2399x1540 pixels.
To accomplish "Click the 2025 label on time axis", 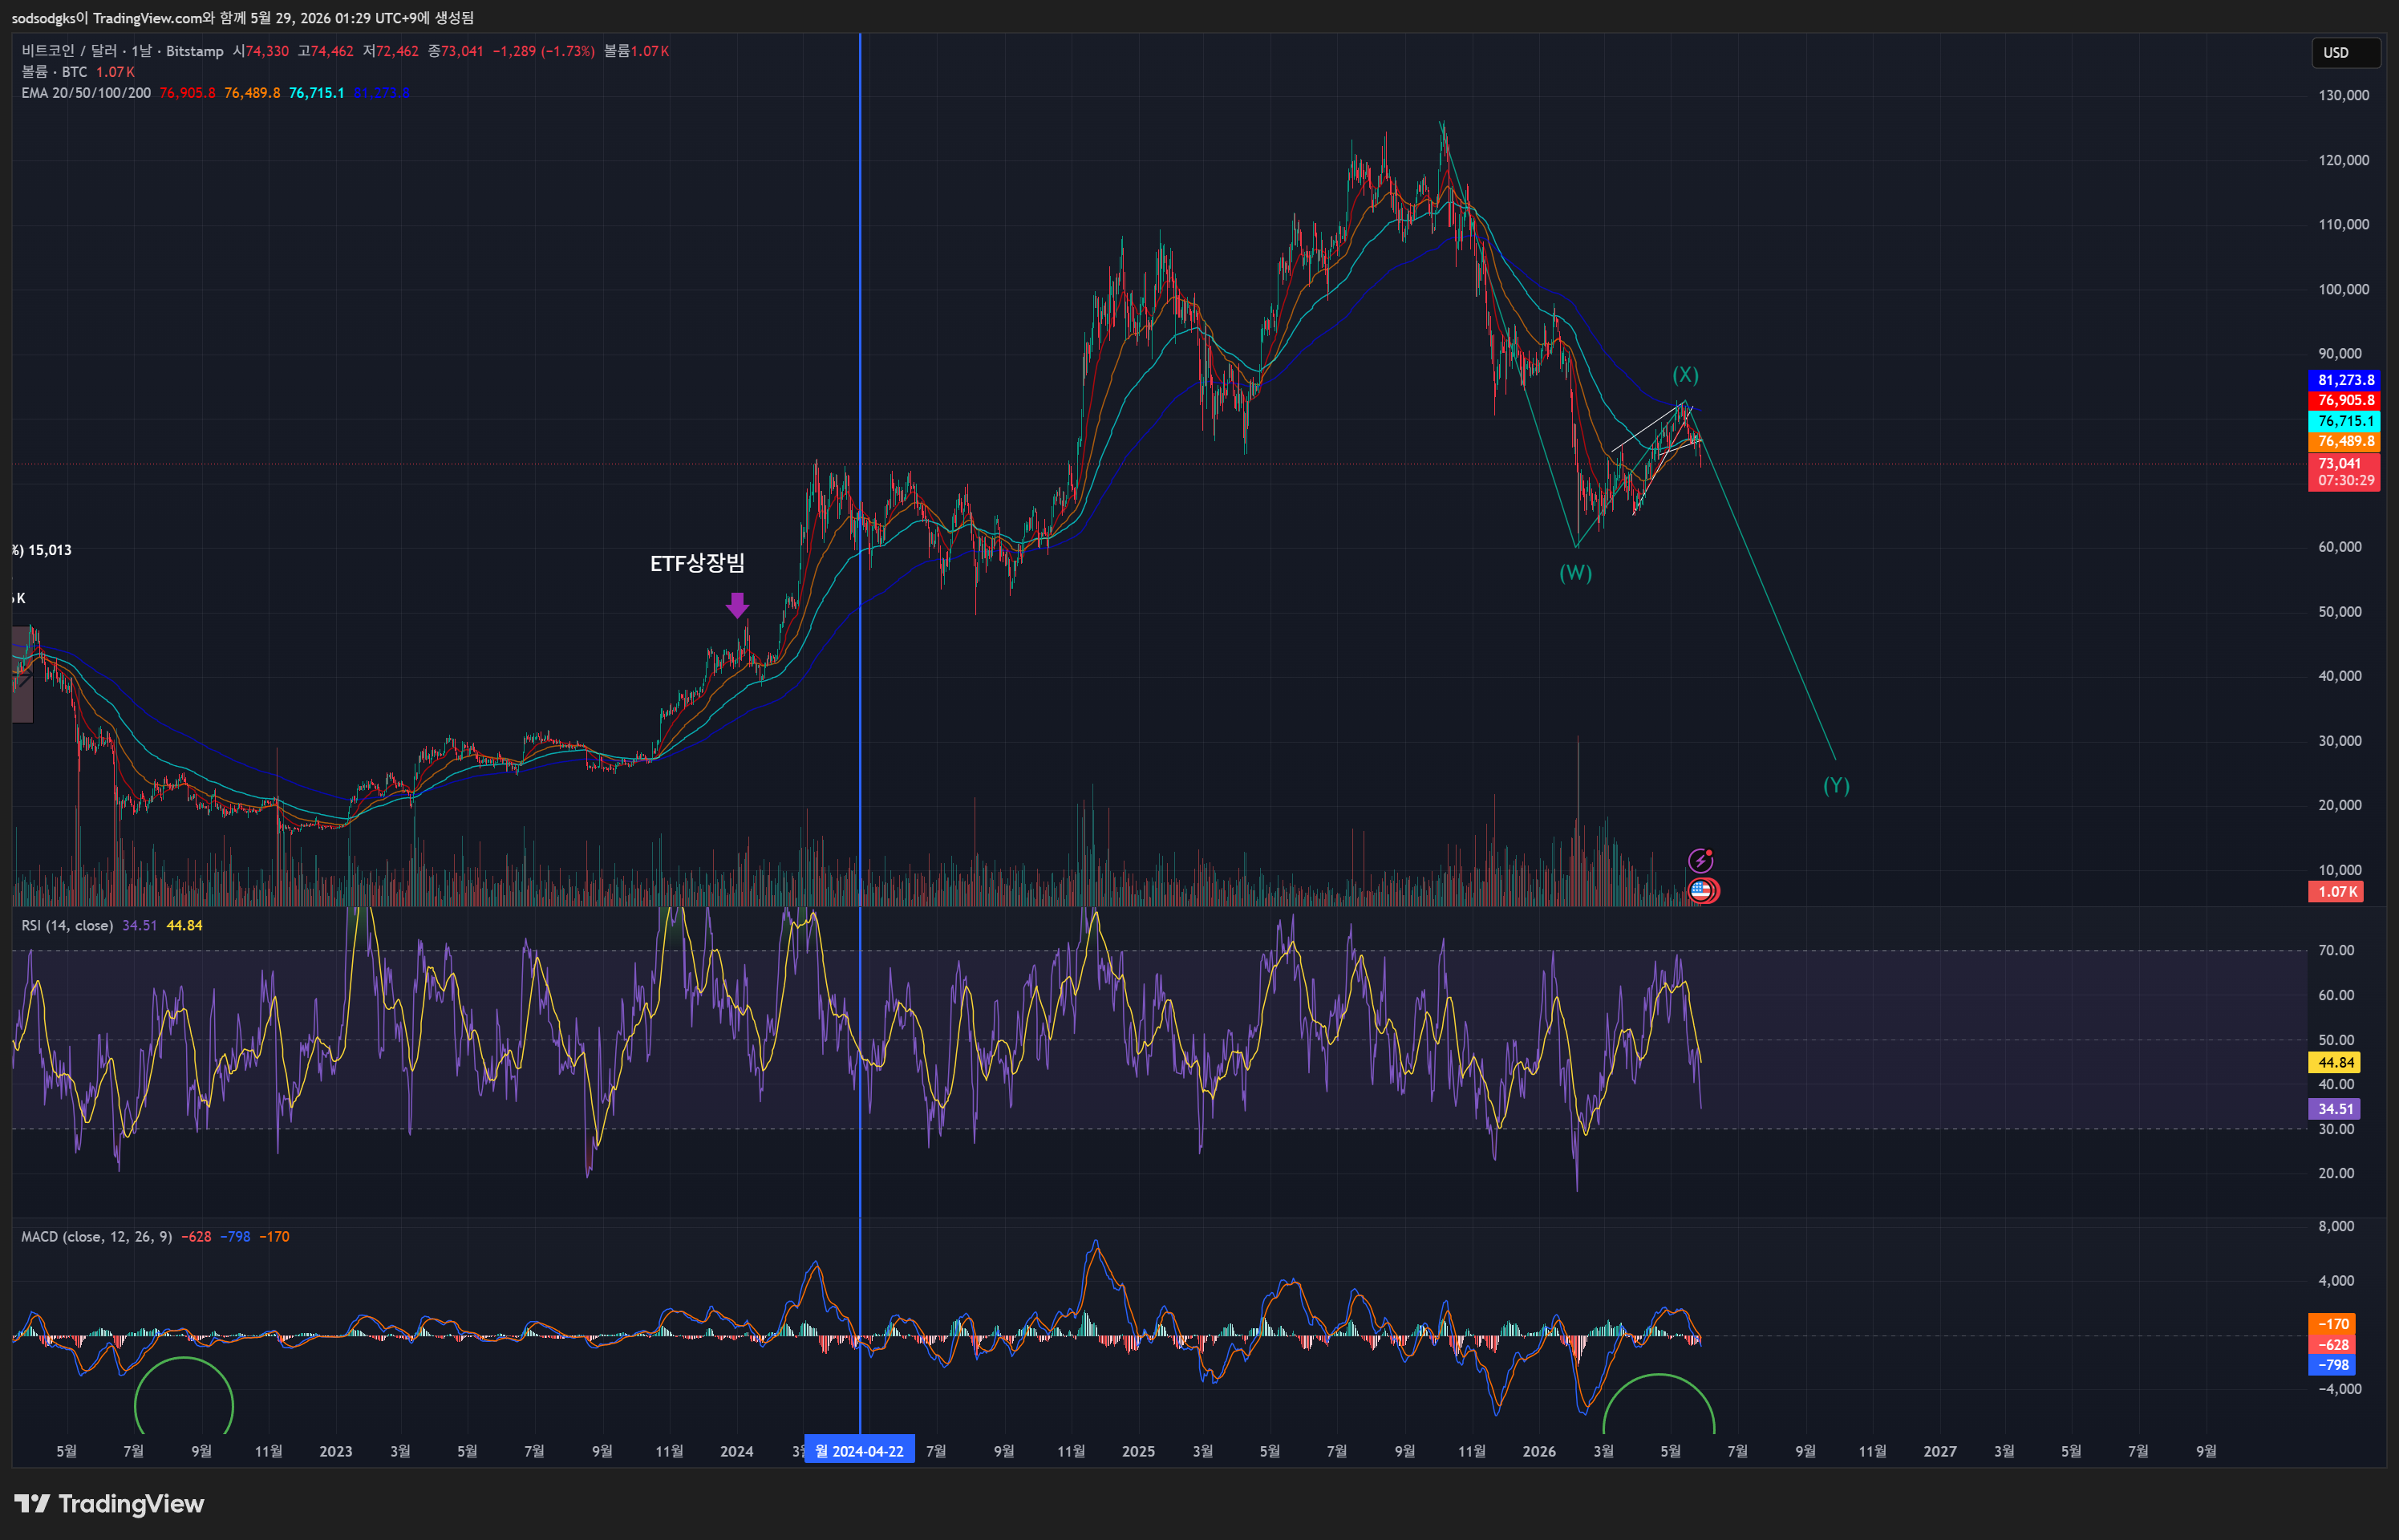I will click(1138, 1451).
